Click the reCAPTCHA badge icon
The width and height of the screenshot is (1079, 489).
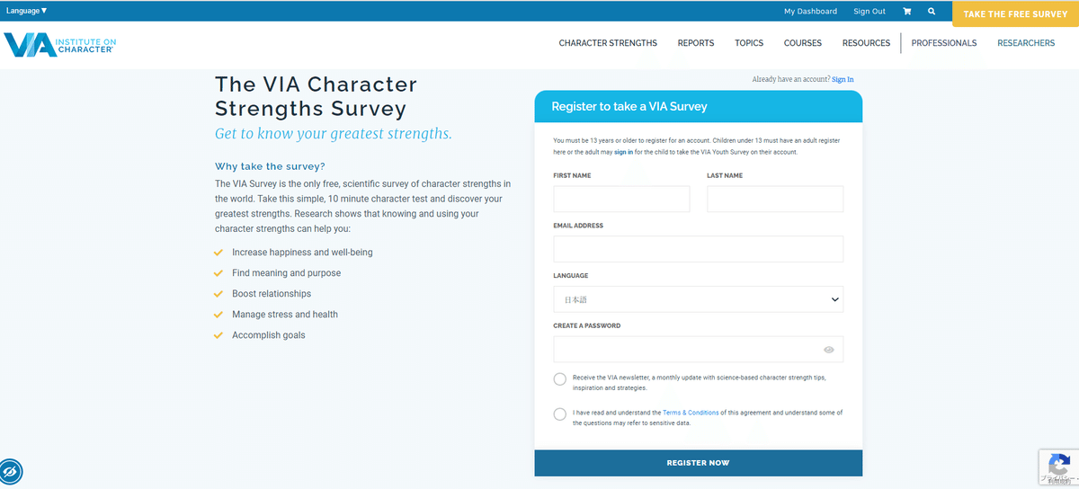click(1058, 465)
